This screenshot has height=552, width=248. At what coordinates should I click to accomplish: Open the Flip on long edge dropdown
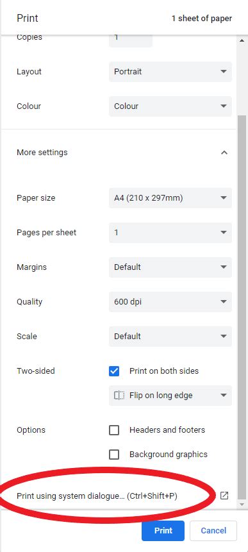tap(170, 396)
